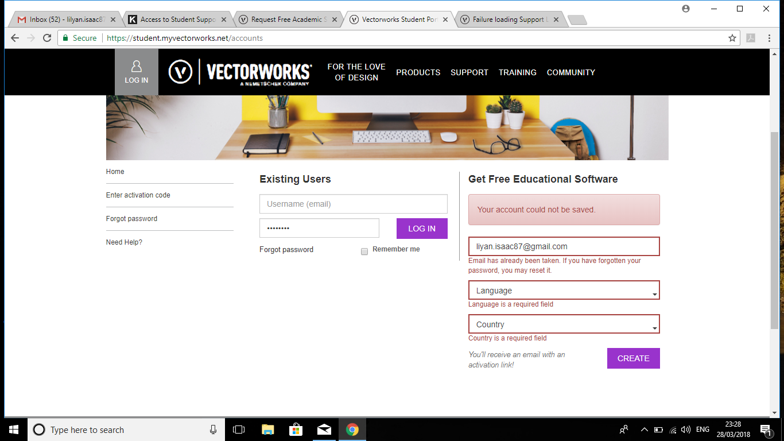This screenshot has height=441, width=784.
Task: Open the Language dropdown
Action: pyautogui.click(x=564, y=290)
